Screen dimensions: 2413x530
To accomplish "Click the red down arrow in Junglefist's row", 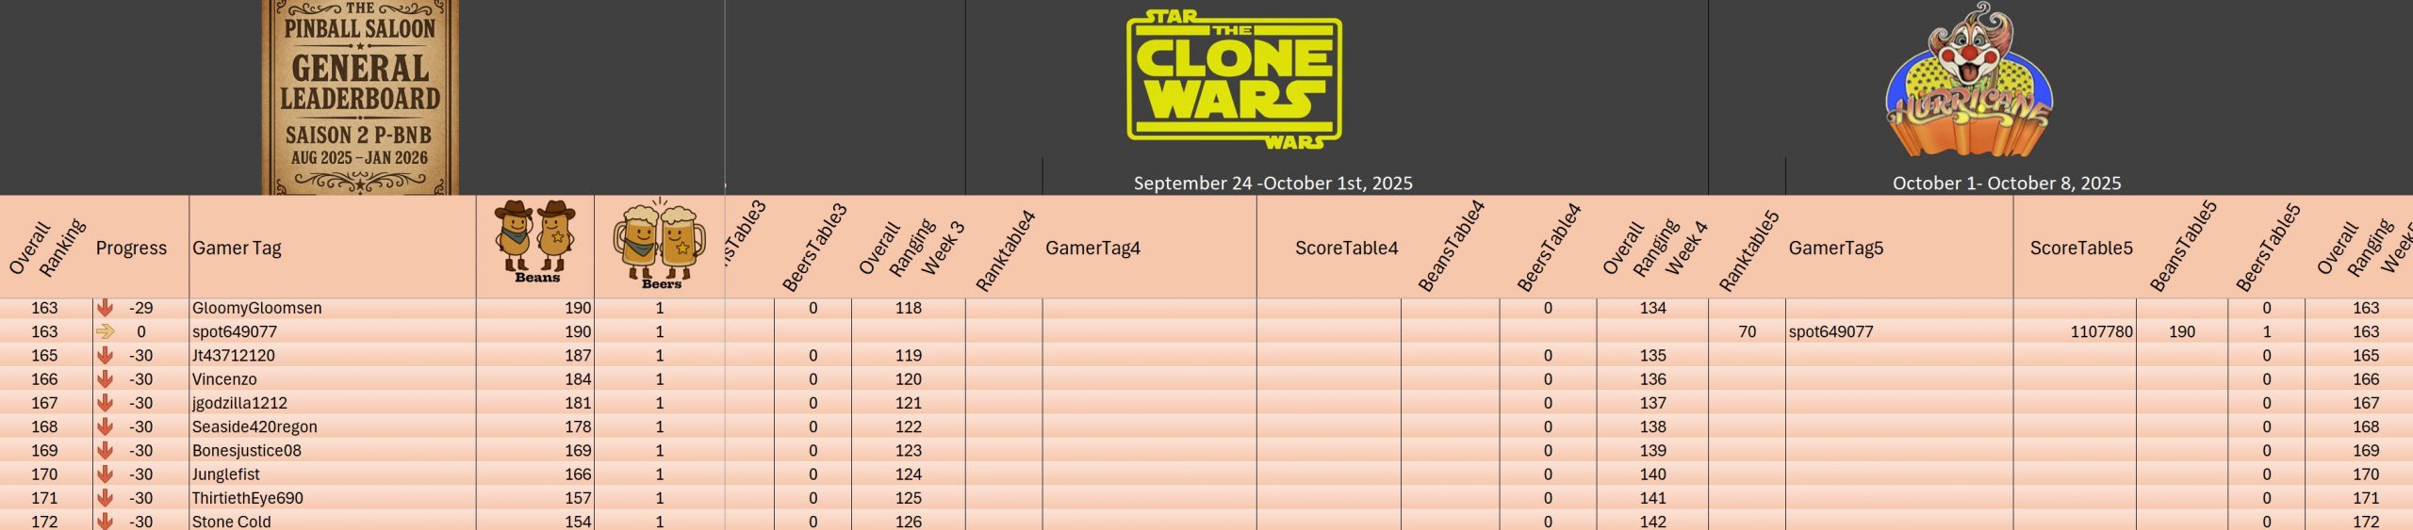I will pos(106,474).
